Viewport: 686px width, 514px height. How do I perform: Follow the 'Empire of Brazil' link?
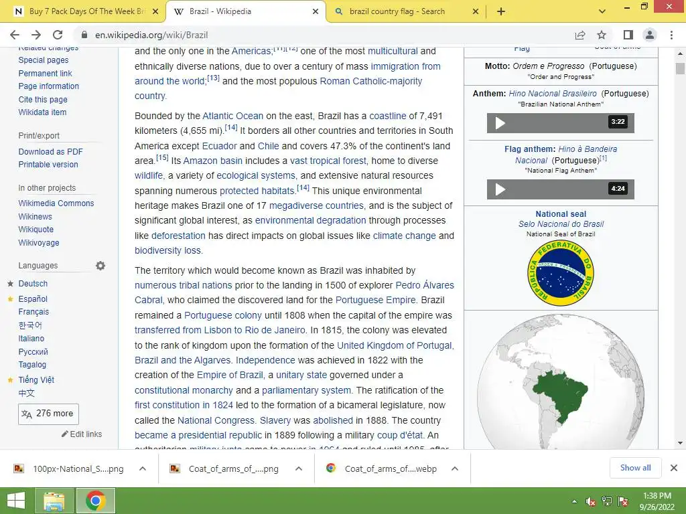coord(230,375)
